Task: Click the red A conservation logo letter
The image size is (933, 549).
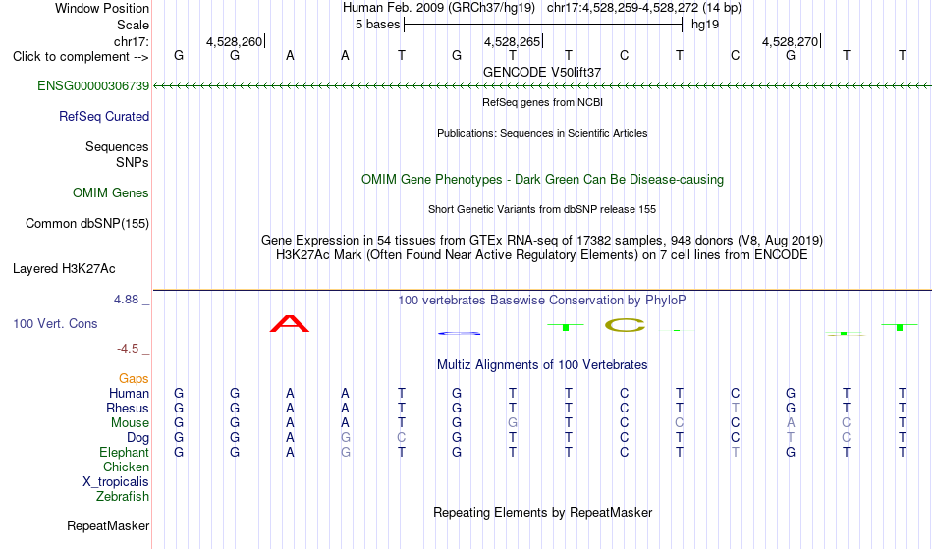Action: pos(290,324)
